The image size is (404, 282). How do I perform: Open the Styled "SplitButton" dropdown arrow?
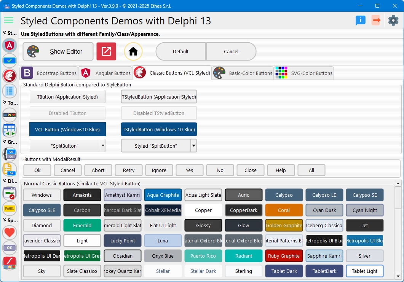point(193,145)
